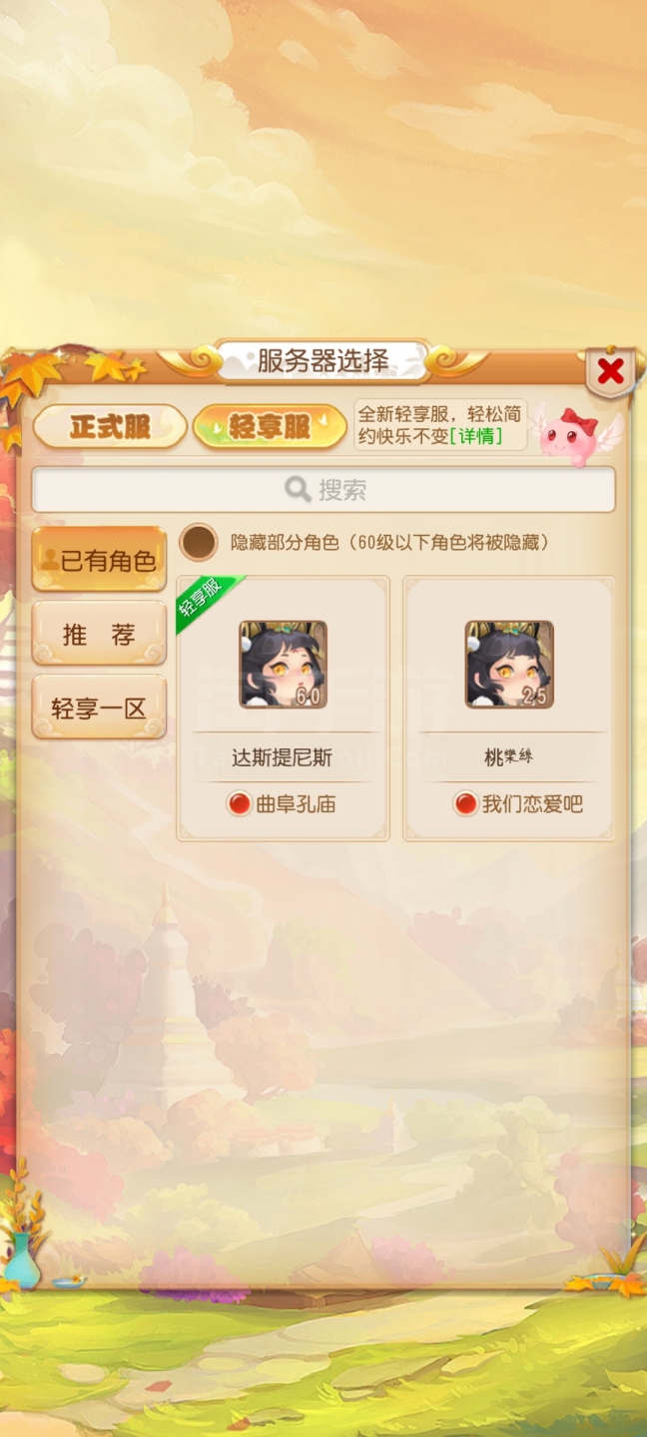The image size is (647, 1437).
Task: Click the red status dot beside 曲阜孔庙
Action: 239,803
